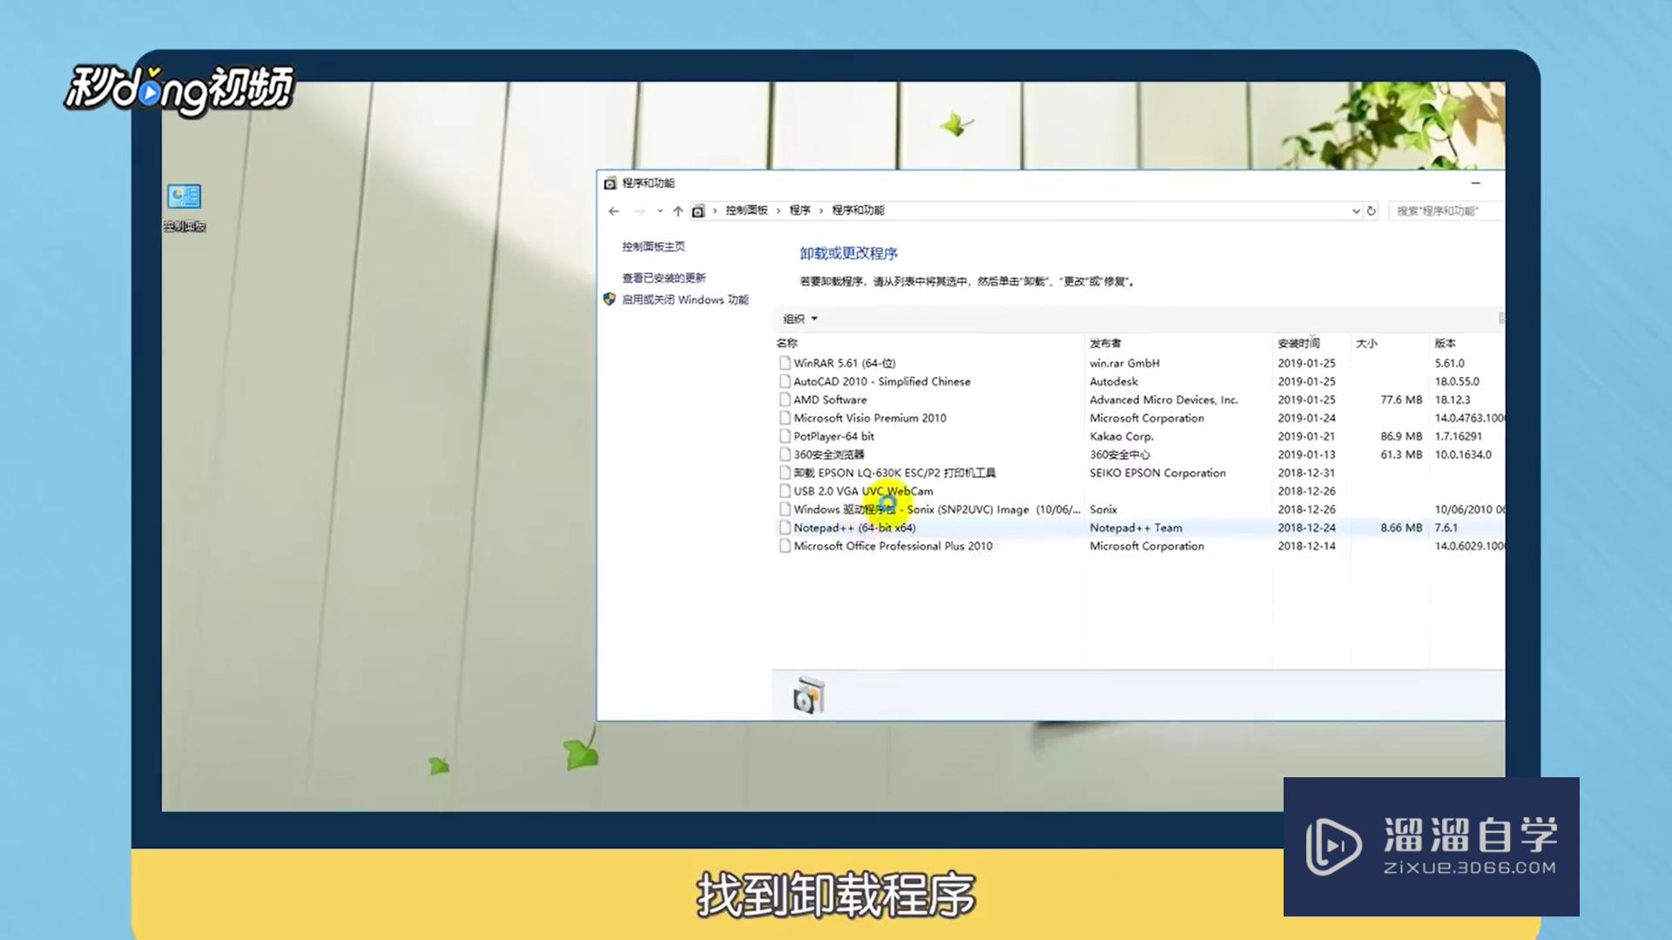Select Windows 驱动程序包 - Sonix entry
The width and height of the screenshot is (1672, 940).
[x=1139, y=509]
